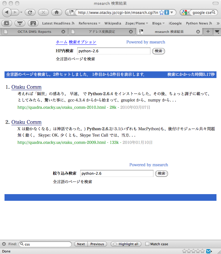The width and height of the screenshot is (221, 254).
Task: Click the blue info icon in address bar
Action: coord(166,12)
